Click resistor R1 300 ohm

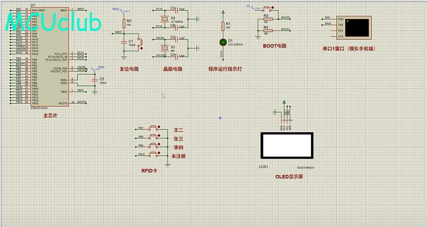coord(223,26)
